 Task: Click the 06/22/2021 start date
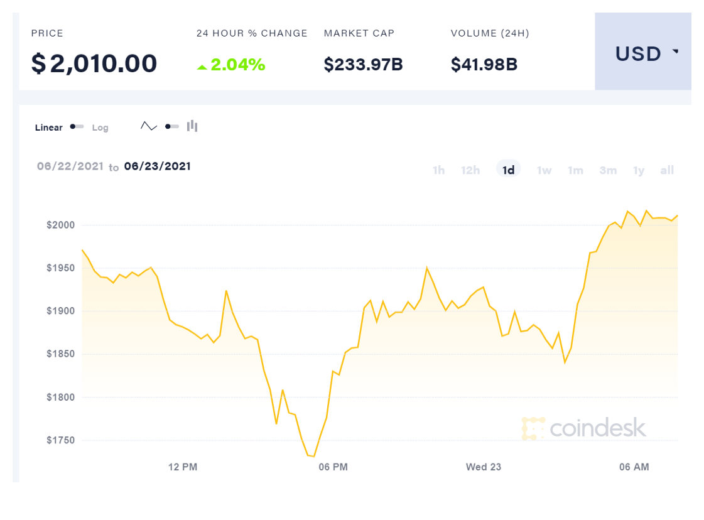[x=70, y=166]
